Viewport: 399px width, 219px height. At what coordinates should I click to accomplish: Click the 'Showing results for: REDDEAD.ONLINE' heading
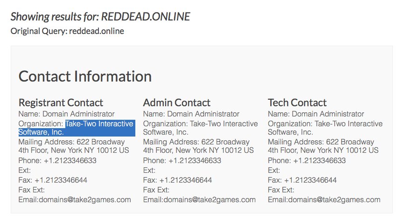(100, 17)
